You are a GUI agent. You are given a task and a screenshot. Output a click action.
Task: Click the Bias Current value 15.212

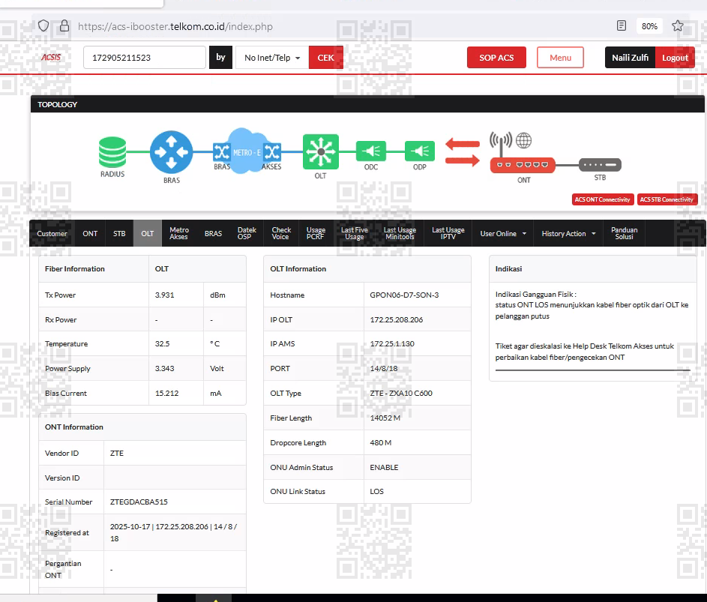coord(167,394)
